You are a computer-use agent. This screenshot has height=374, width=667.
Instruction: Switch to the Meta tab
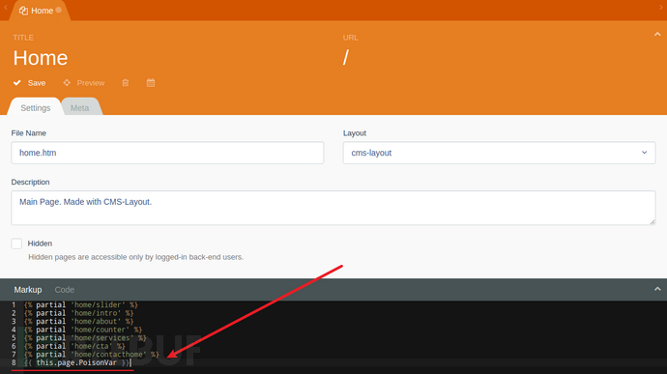point(80,107)
